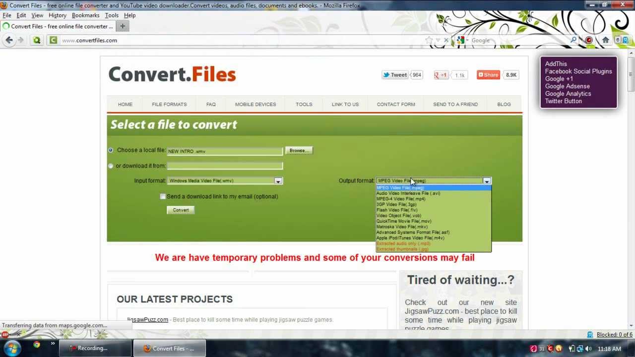Open the Windows Start menu
Screen dimensions: 635x357
click(11, 348)
